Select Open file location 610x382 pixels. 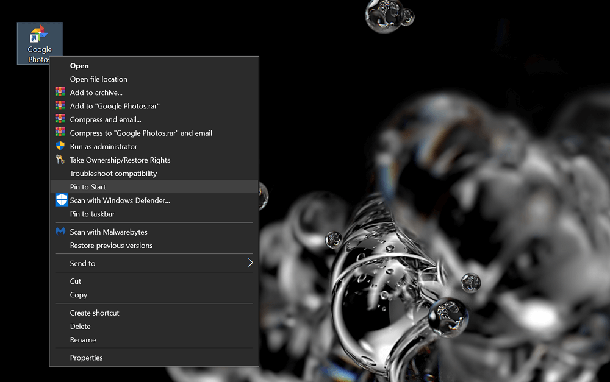click(154, 79)
